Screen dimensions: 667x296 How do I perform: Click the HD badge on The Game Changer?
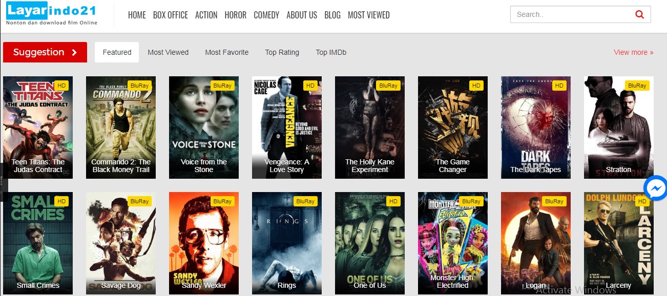pyautogui.click(x=476, y=86)
